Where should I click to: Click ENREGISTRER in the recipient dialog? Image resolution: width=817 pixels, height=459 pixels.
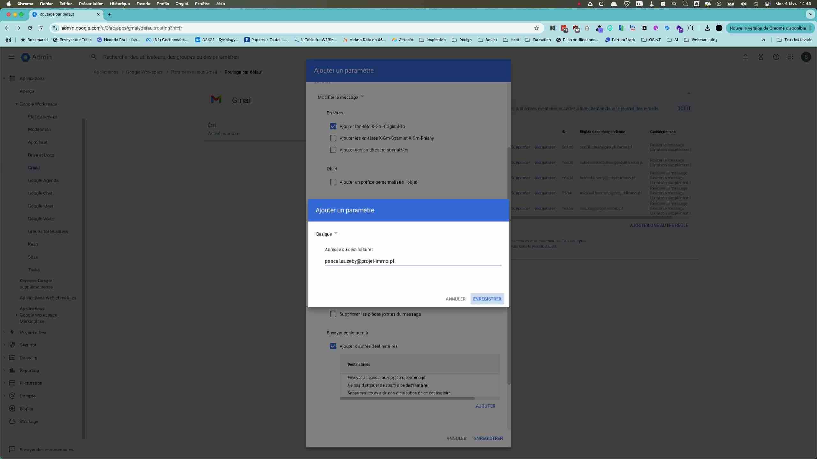(487, 299)
